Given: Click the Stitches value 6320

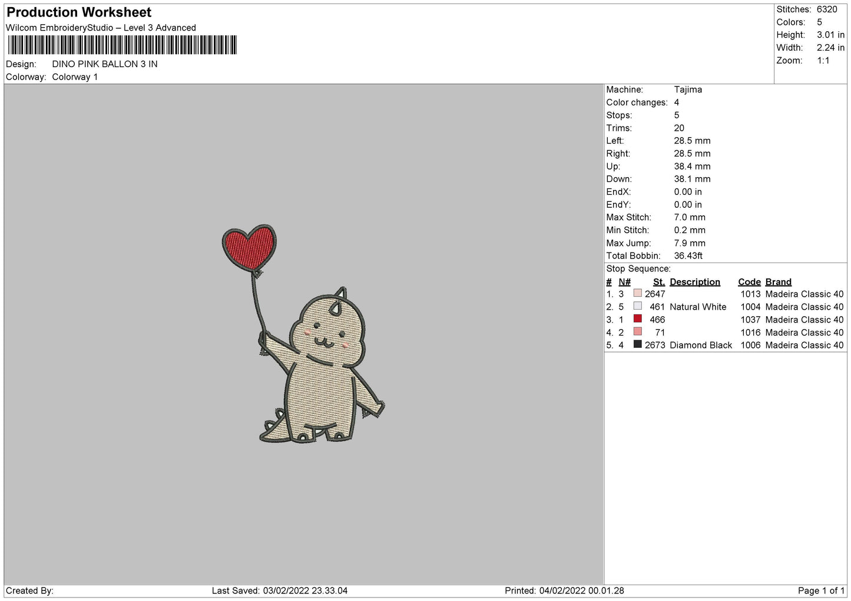Looking at the screenshot, I should [827, 9].
